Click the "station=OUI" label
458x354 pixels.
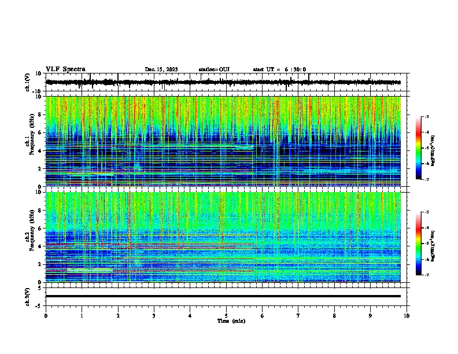point(214,69)
